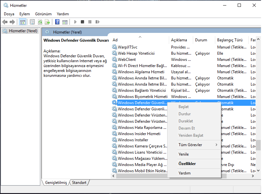Click the horizontal scroll right arrow
The image size is (262, 194).
(x=253, y=176)
